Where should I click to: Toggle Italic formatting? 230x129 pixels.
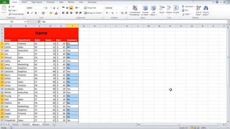coord(32,13)
